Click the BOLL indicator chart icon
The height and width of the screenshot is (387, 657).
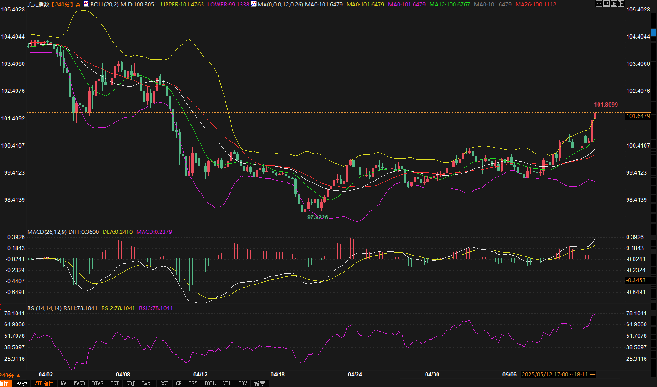[86, 4]
